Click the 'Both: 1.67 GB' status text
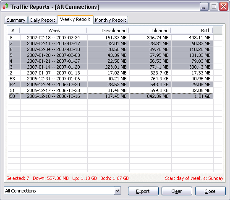The width and height of the screenshot is (230, 200). tap(115, 178)
